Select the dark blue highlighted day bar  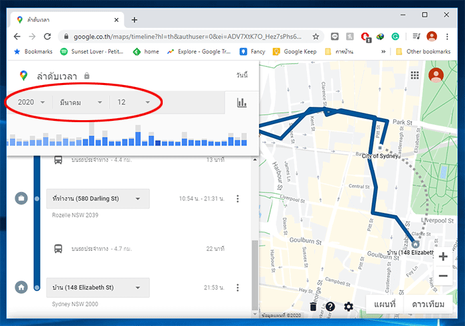[x=158, y=143]
